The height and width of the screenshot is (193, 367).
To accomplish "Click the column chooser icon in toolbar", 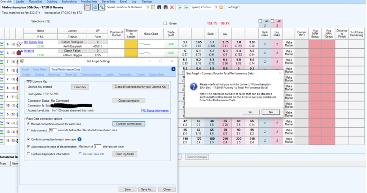I will click(153, 7).
